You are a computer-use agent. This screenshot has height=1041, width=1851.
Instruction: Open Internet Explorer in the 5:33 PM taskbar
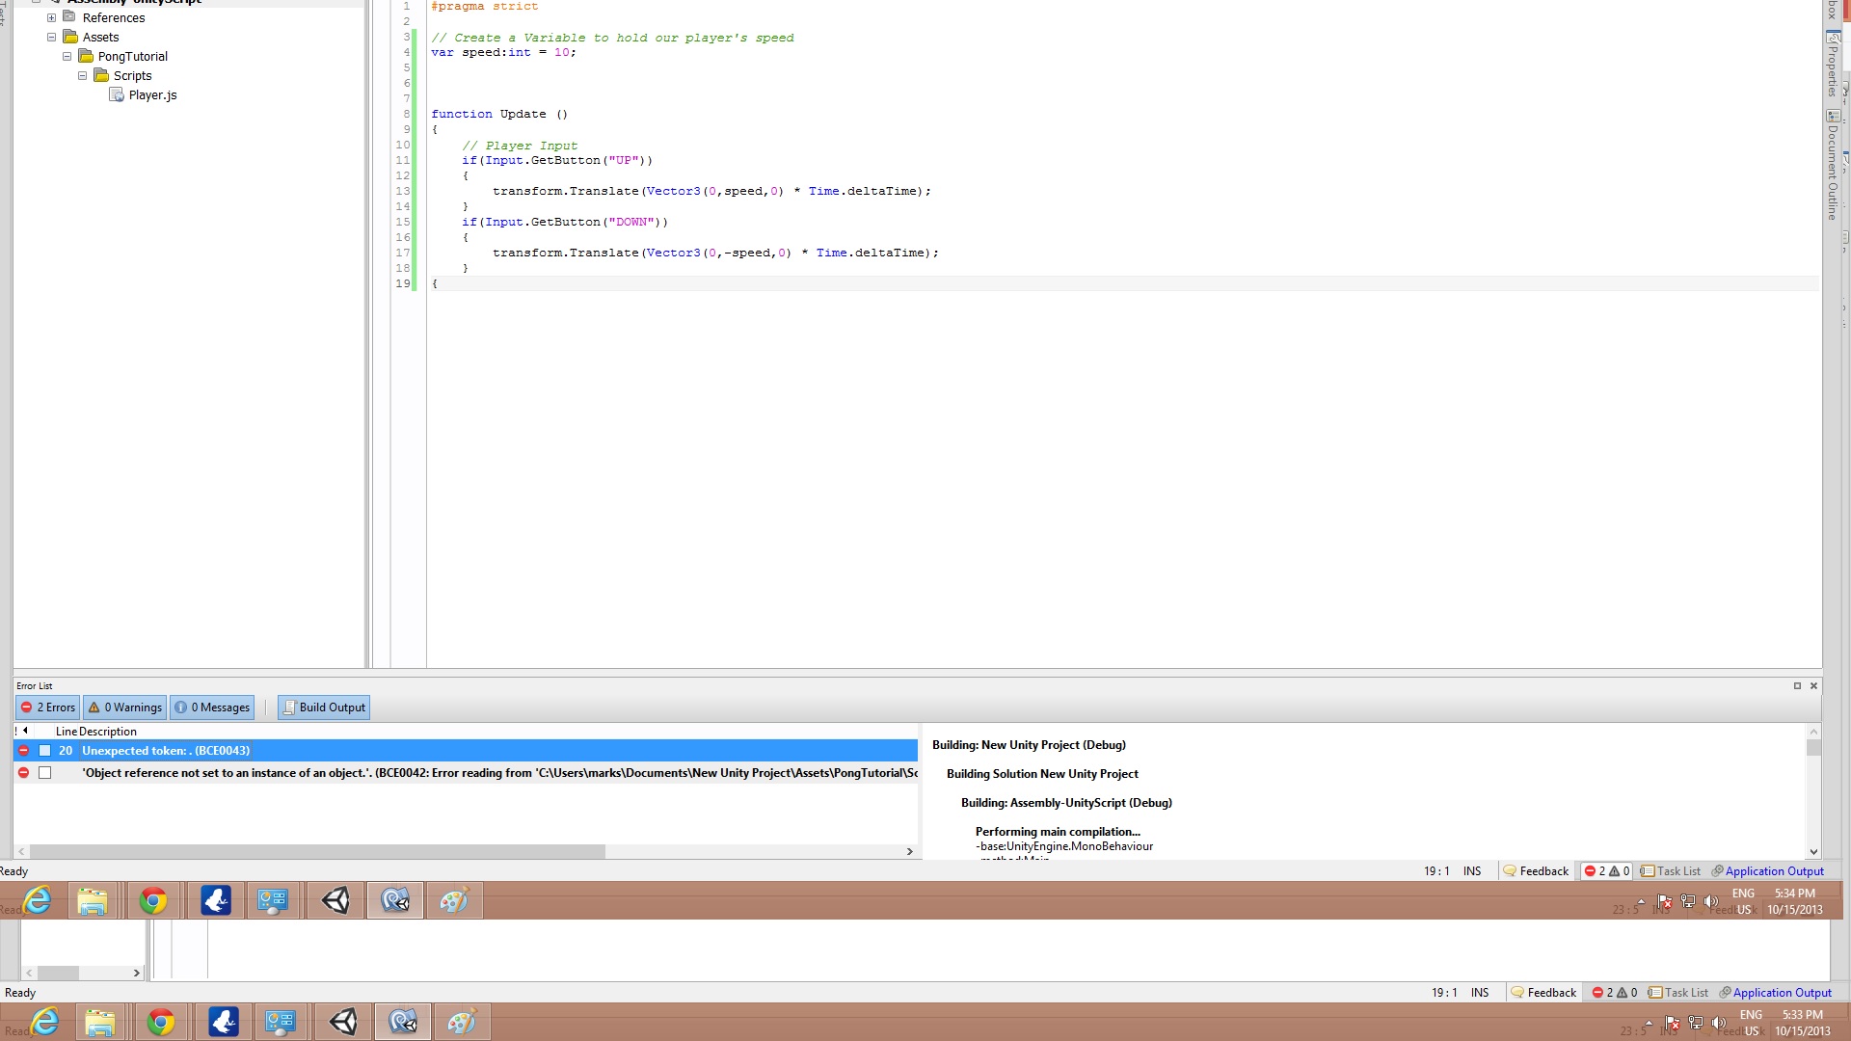pos(45,1022)
